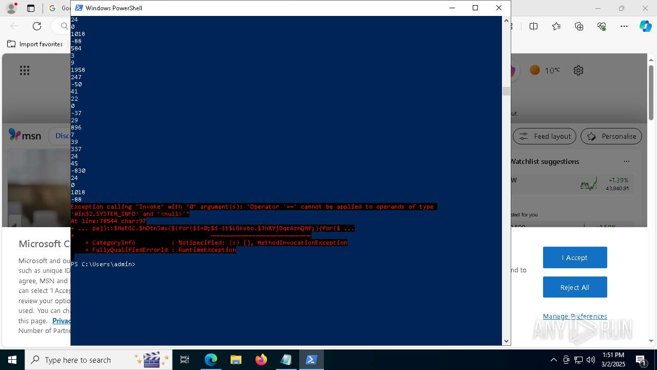Open Edge settings and more menu
This screenshot has height=370, width=657.
click(624, 26)
